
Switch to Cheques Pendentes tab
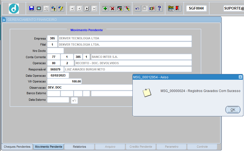tap(17, 147)
